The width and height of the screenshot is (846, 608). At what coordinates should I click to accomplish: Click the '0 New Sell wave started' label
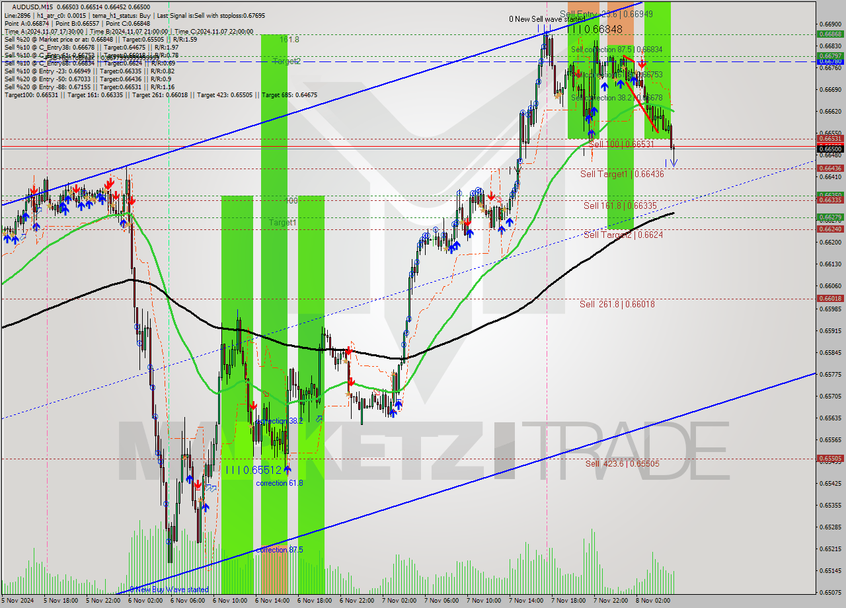click(x=546, y=19)
